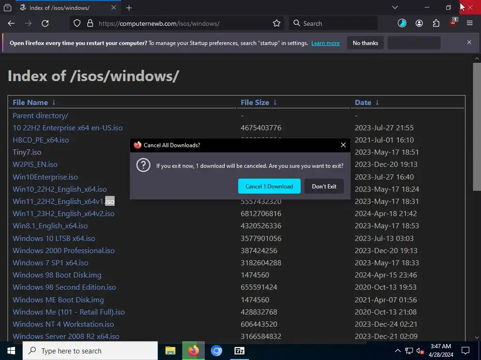Viewport: 481px width, 360px height.
Task: Open the Firefox hamburger menu
Action: click(470, 23)
